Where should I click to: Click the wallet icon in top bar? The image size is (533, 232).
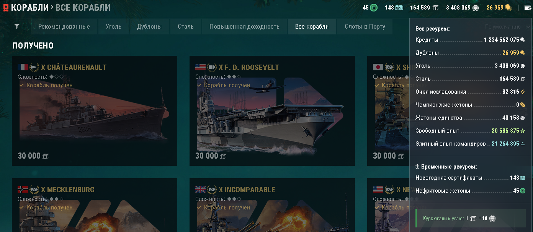coord(527,8)
